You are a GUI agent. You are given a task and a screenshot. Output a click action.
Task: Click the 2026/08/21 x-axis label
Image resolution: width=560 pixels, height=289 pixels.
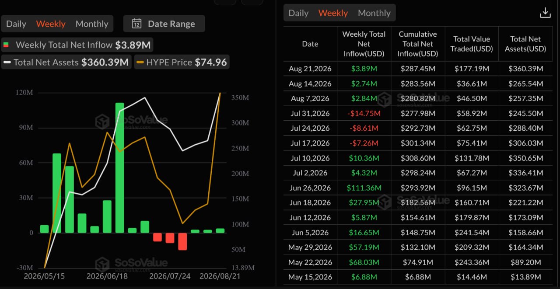coord(219,276)
